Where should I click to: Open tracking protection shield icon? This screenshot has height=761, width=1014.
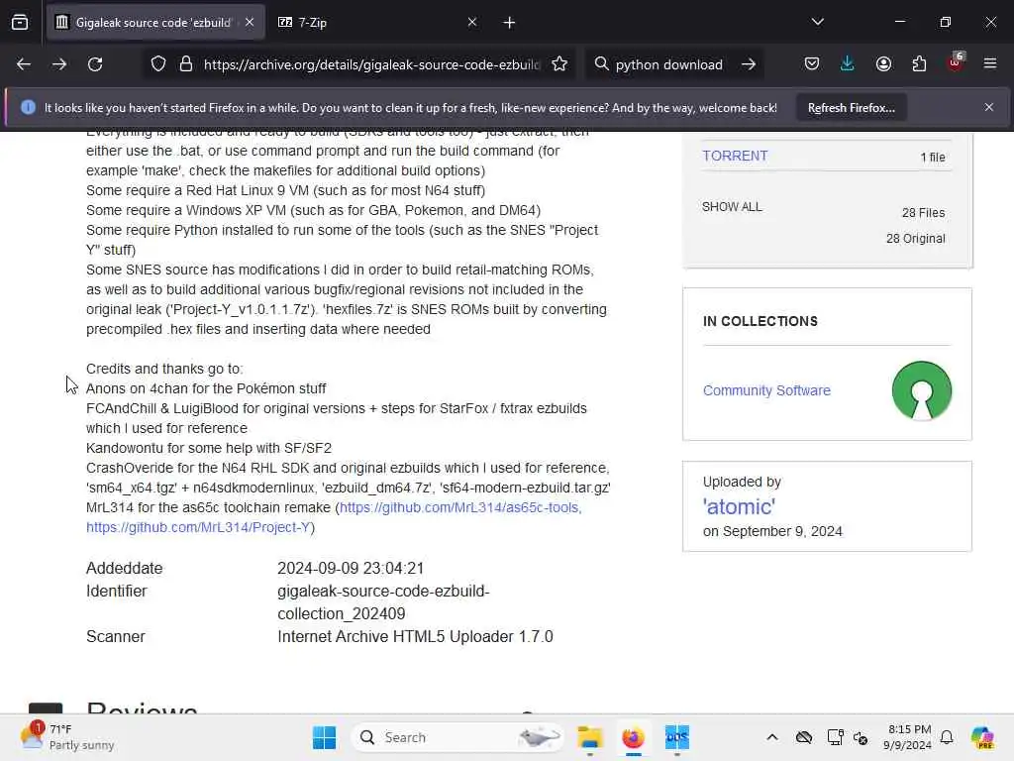[158, 64]
